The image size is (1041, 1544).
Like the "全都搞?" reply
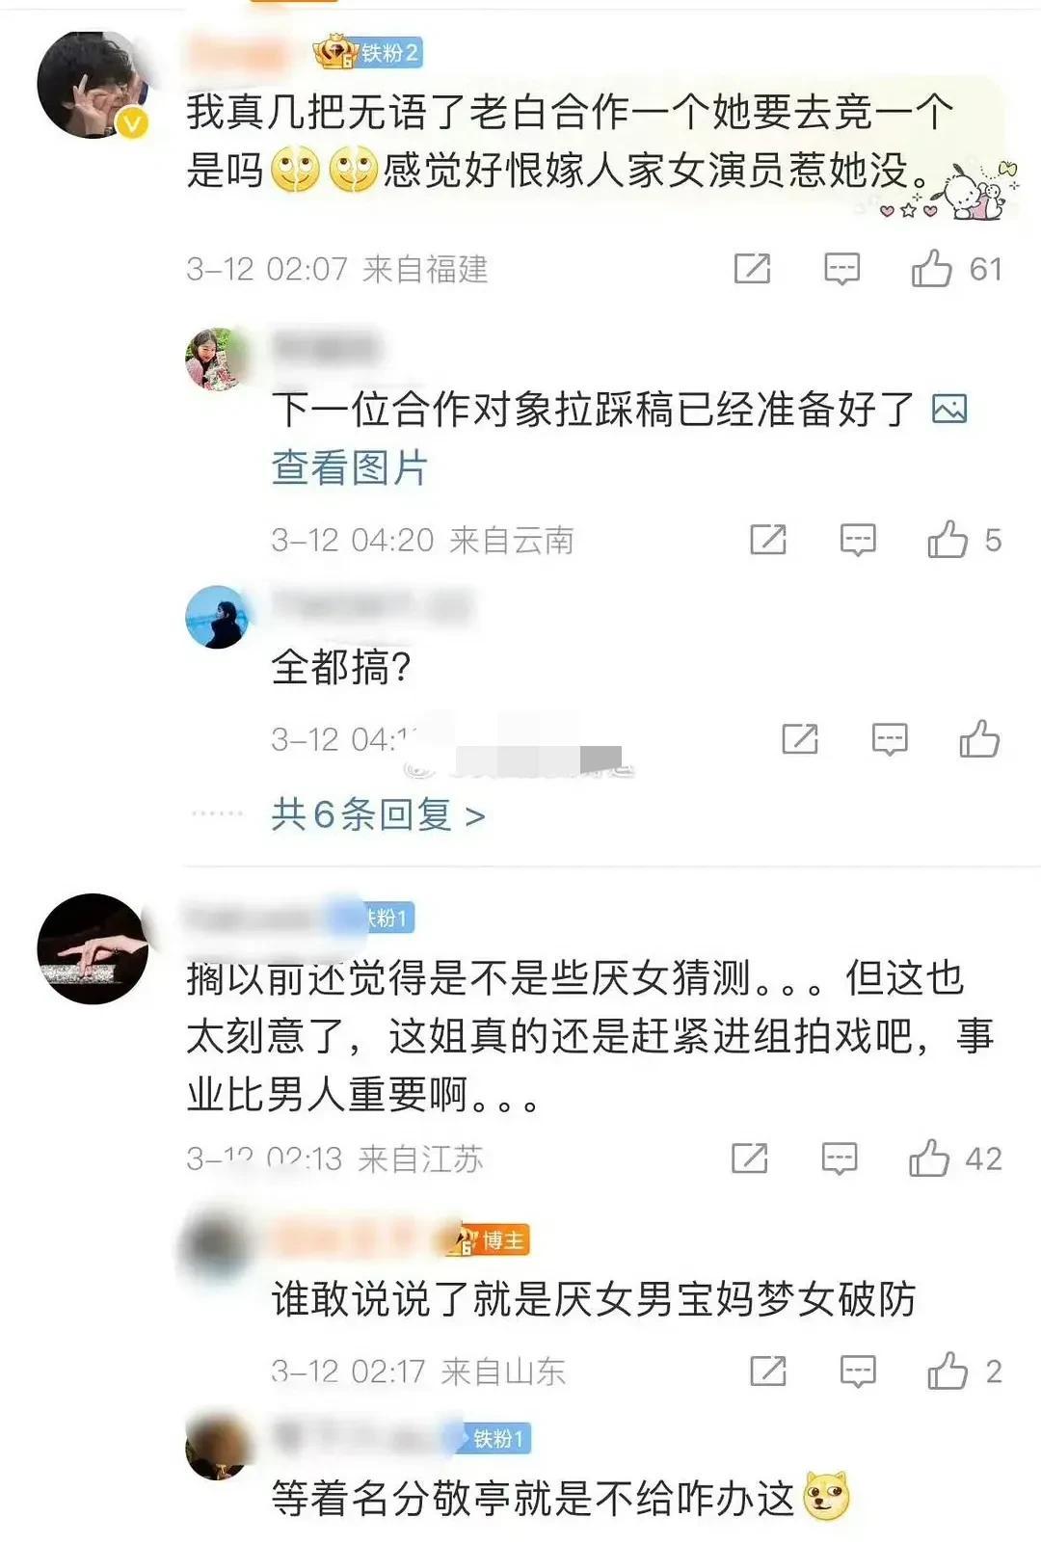pos(979,739)
